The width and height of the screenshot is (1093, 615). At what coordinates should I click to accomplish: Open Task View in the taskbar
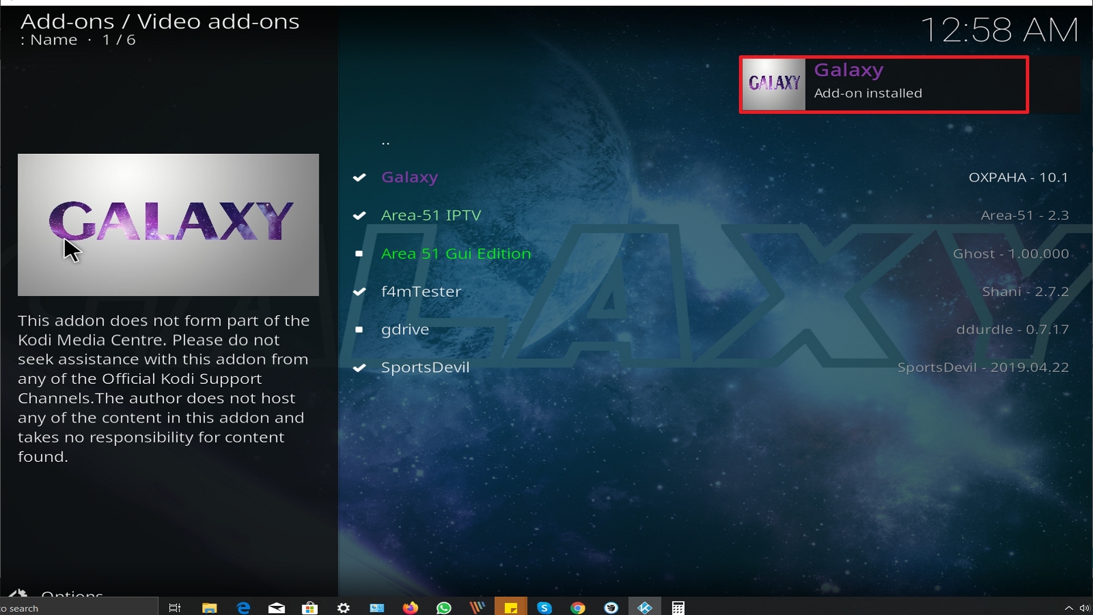click(175, 608)
